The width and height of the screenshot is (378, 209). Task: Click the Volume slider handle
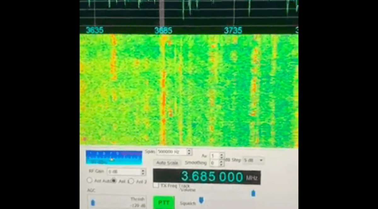(253, 194)
